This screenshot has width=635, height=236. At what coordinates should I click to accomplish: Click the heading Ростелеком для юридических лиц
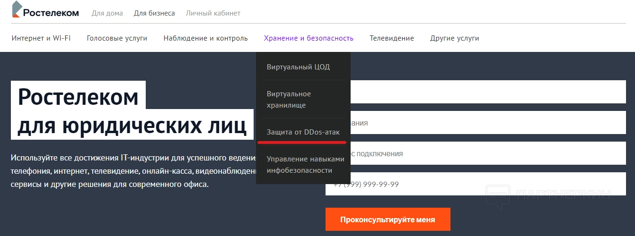point(132,111)
